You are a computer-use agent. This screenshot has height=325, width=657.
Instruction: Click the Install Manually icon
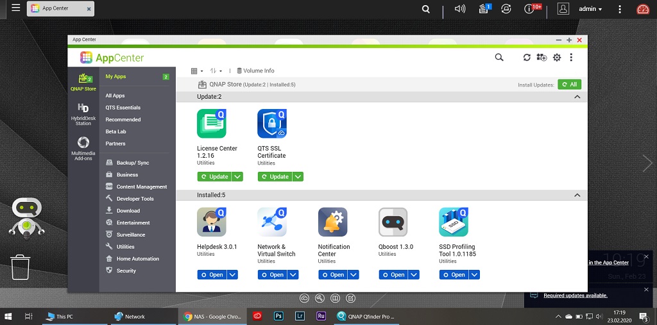[x=542, y=58]
